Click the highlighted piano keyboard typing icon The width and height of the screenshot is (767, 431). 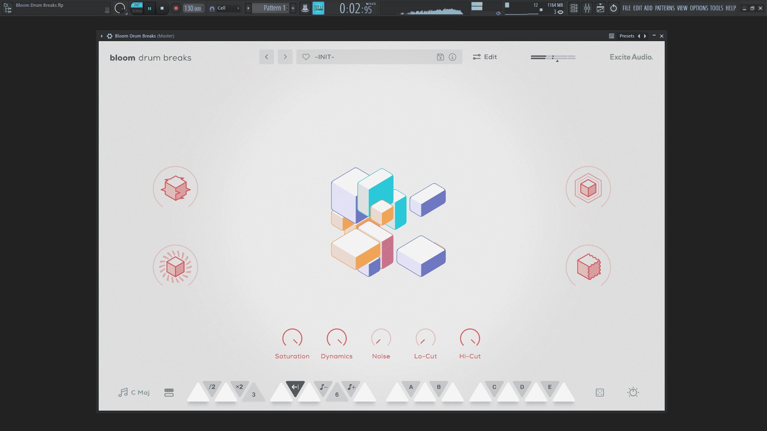[318, 8]
